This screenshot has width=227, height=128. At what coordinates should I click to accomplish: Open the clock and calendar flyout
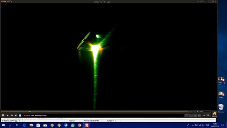(x=215, y=125)
